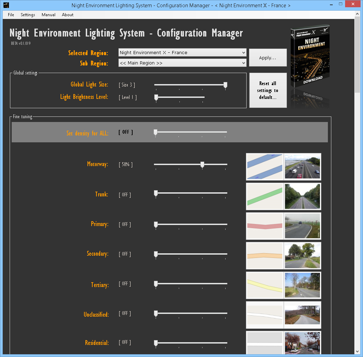Click the Primary red map symbol thumbnail
This screenshot has width=363, height=357.
[x=265, y=226]
